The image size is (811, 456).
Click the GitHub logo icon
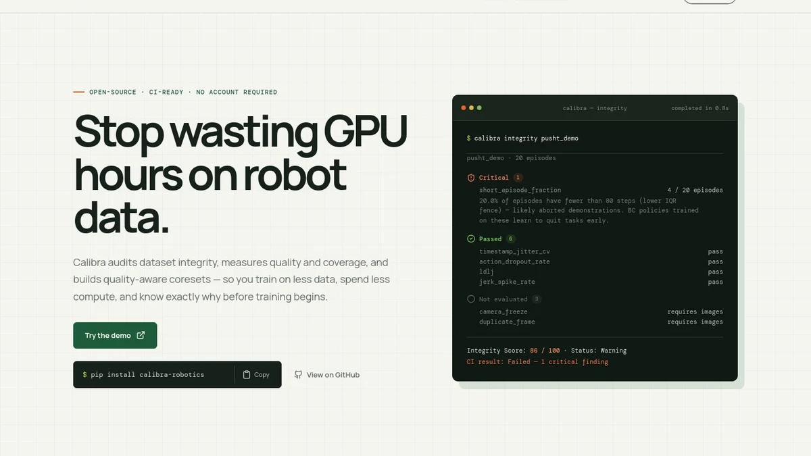coord(298,374)
